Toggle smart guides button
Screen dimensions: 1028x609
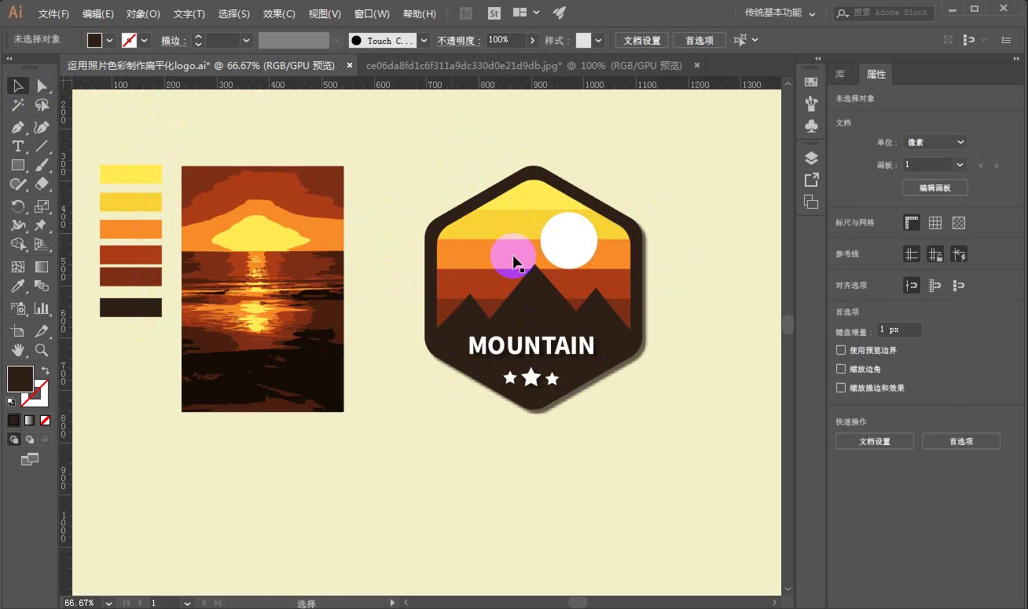(959, 254)
